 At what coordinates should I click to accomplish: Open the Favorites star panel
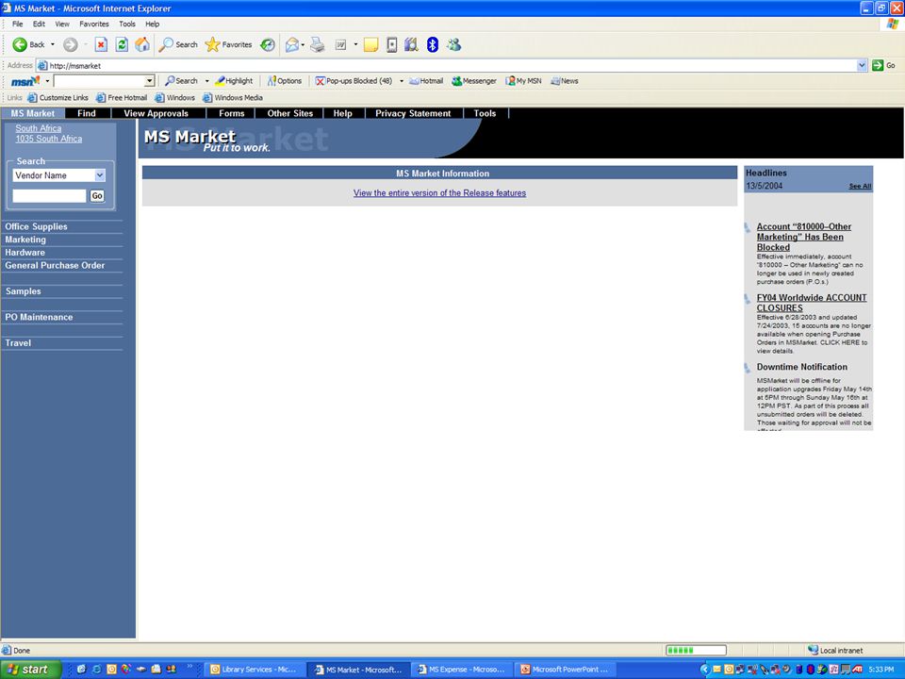(x=228, y=44)
